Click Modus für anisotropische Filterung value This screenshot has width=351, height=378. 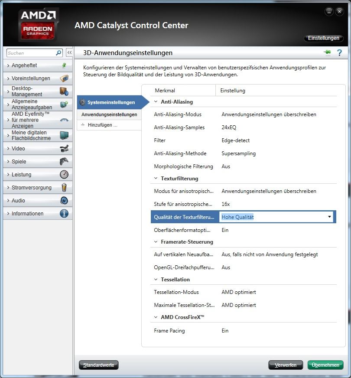pos(269,191)
